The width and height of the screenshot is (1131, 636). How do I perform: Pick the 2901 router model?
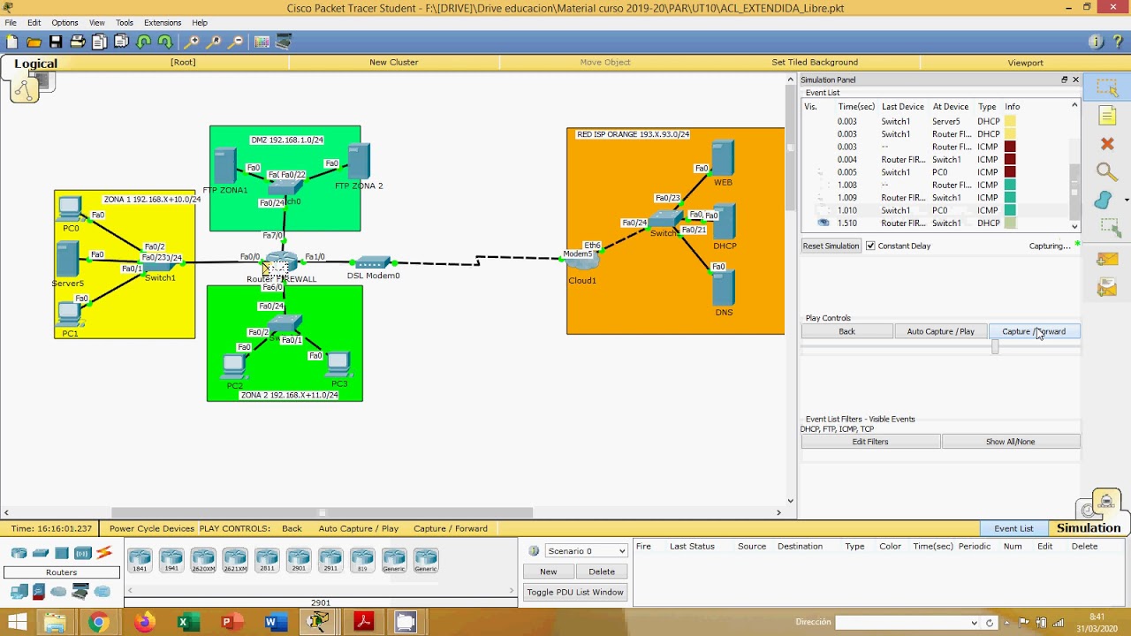[299, 560]
